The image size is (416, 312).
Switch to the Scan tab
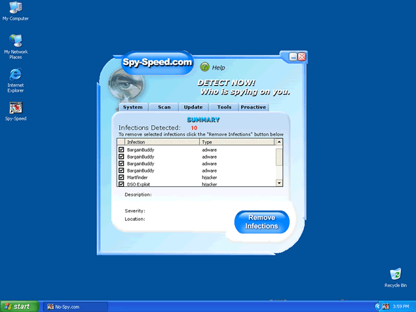coord(164,107)
